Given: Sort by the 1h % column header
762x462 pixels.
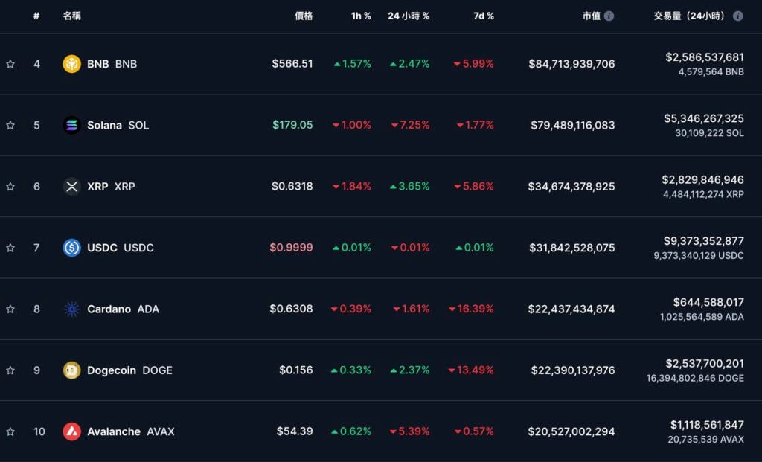Looking at the screenshot, I should 361,16.
